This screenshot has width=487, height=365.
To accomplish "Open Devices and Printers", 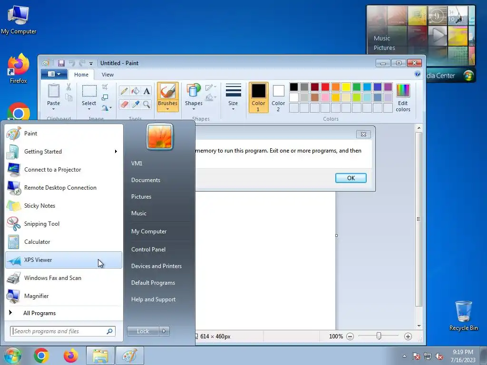I will [x=156, y=266].
